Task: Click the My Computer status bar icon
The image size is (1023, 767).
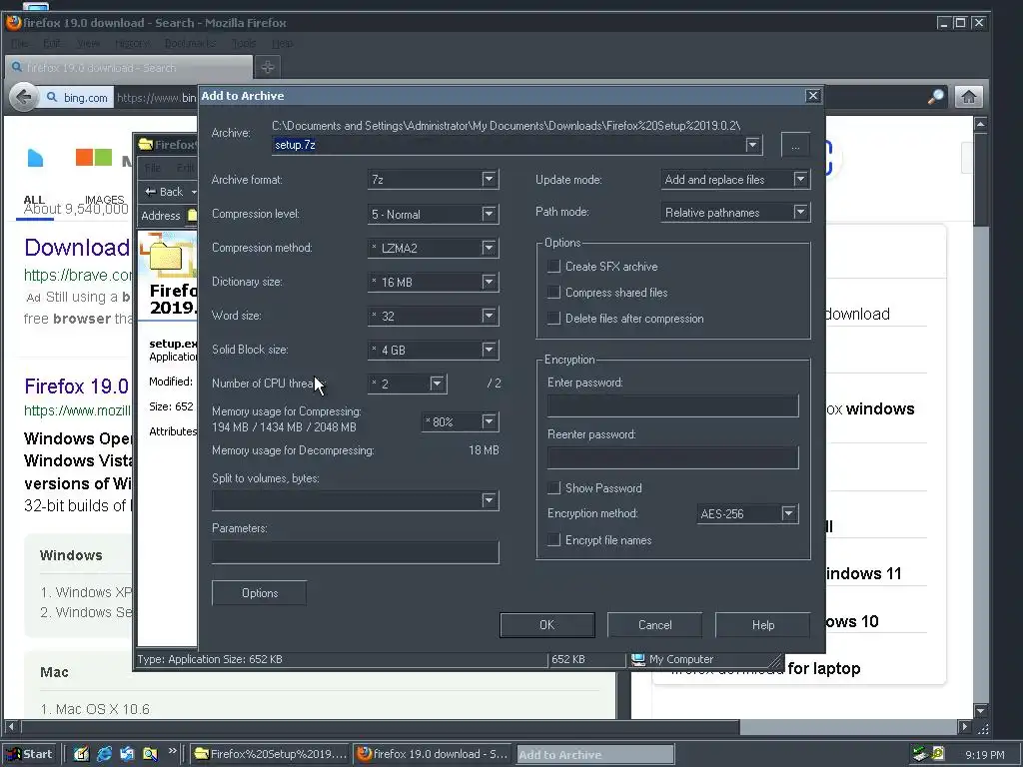Action: [x=638, y=659]
